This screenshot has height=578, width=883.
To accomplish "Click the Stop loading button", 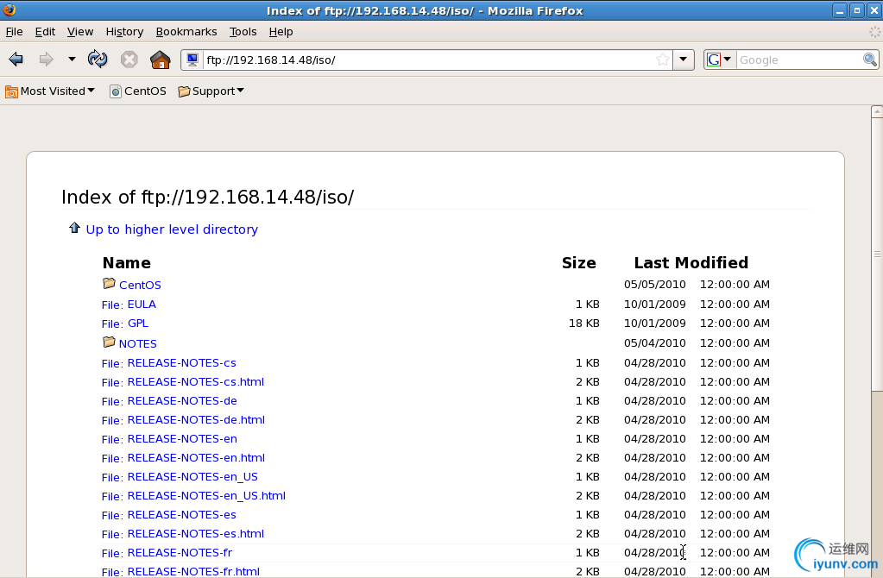I will point(129,60).
